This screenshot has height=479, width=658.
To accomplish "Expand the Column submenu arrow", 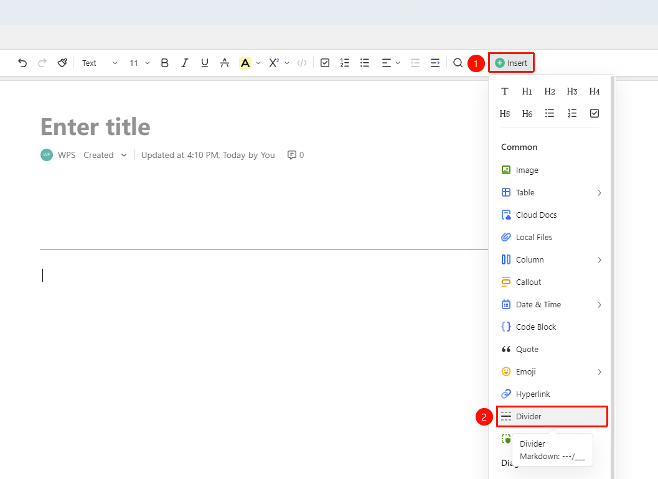I will pyautogui.click(x=599, y=260).
